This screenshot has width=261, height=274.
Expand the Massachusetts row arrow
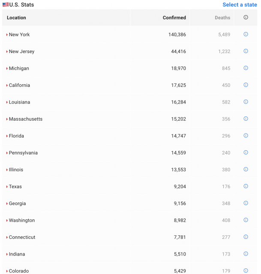point(7,119)
